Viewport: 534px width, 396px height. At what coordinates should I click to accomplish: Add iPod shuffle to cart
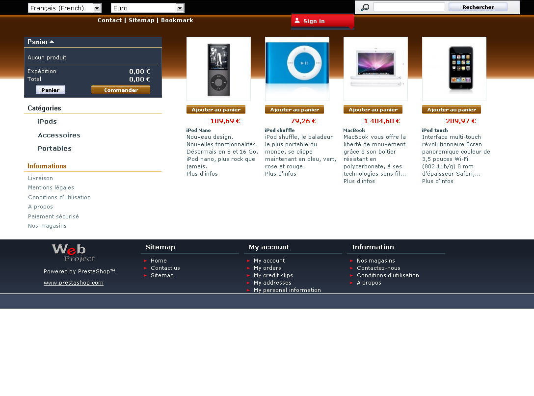point(294,109)
